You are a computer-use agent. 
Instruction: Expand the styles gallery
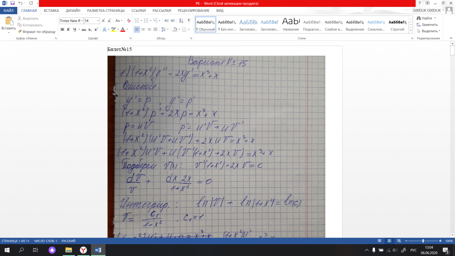pyautogui.click(x=410, y=30)
